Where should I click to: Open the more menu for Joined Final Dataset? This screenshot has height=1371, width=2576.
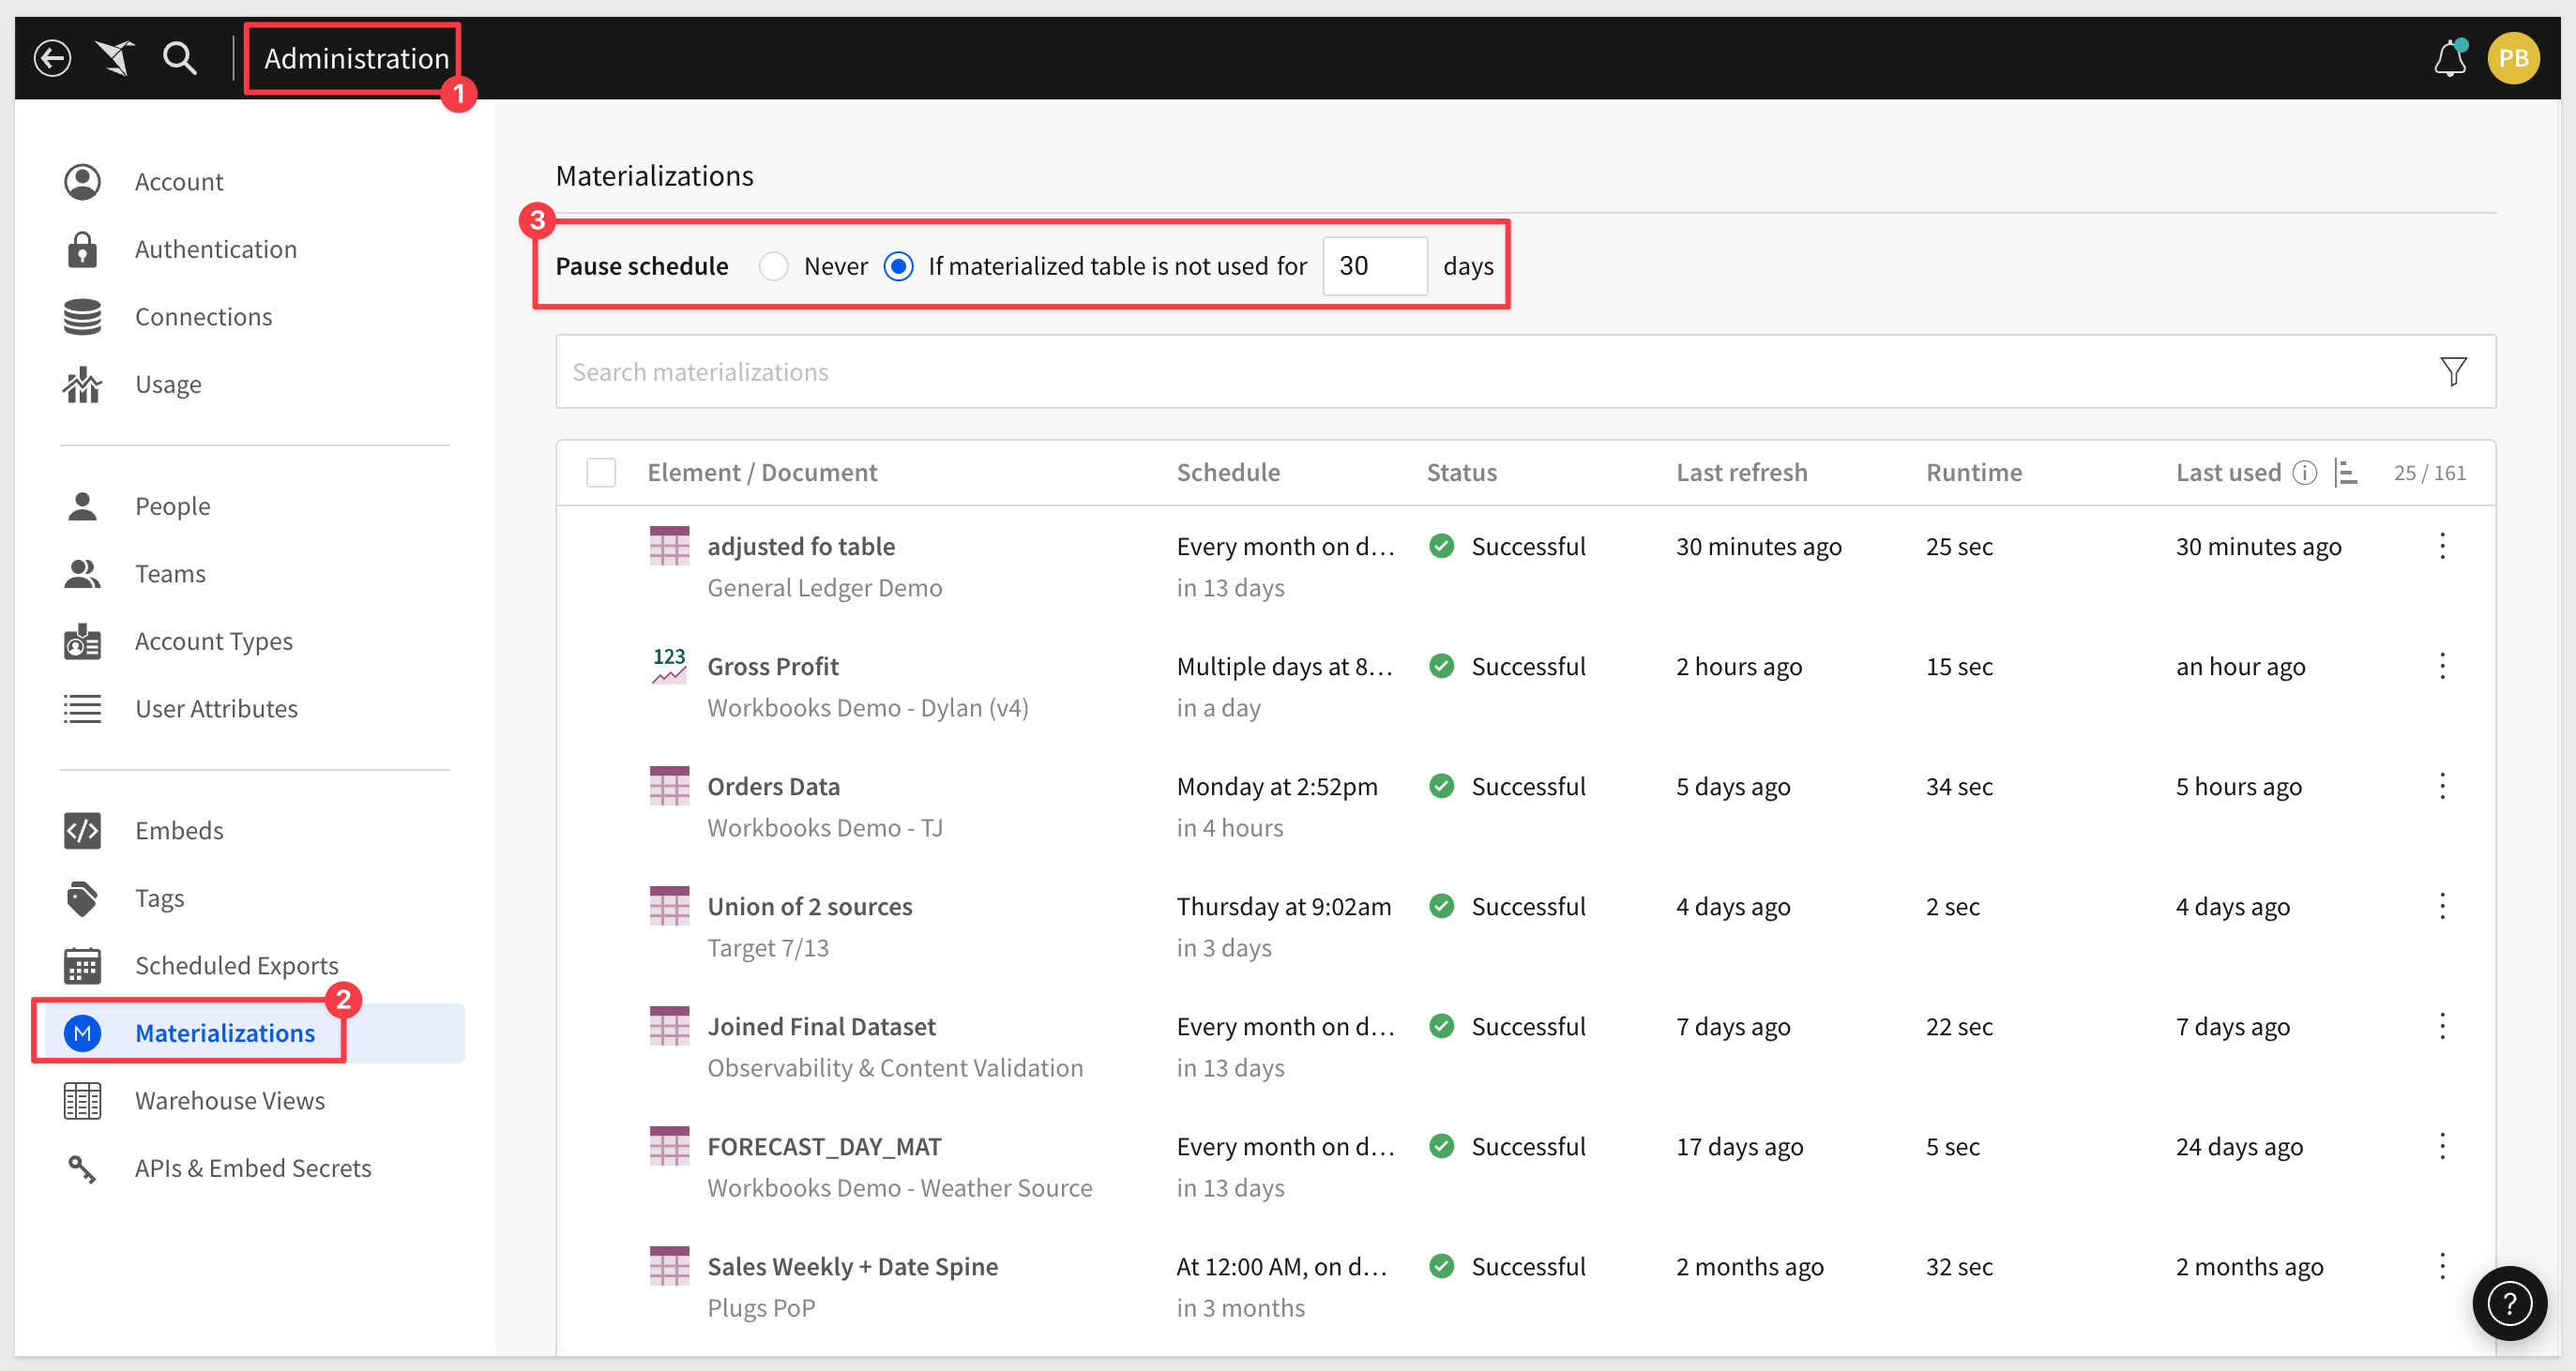[x=2442, y=1026]
